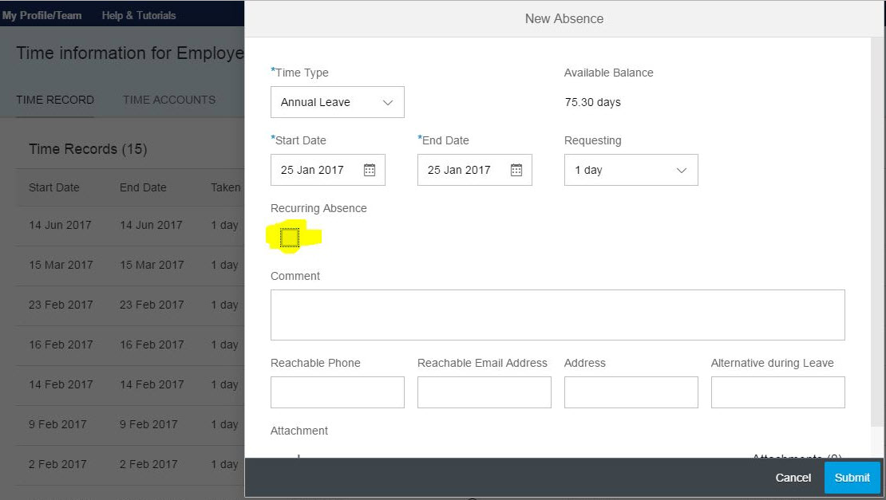This screenshot has width=886, height=500.
Task: Switch to the TIME RECORD tab
Action: 55,100
